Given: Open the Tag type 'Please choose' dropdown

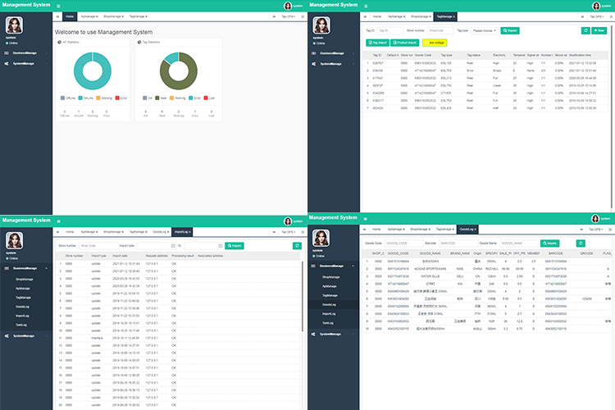Looking at the screenshot, I should (x=484, y=30).
